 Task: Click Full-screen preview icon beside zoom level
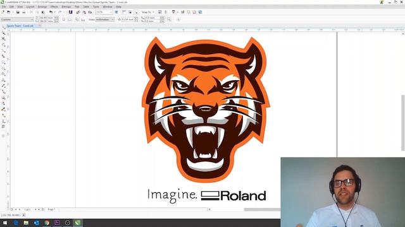(x=116, y=12)
